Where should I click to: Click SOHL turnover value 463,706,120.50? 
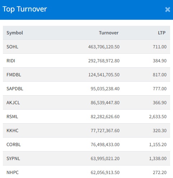coord(104,47)
